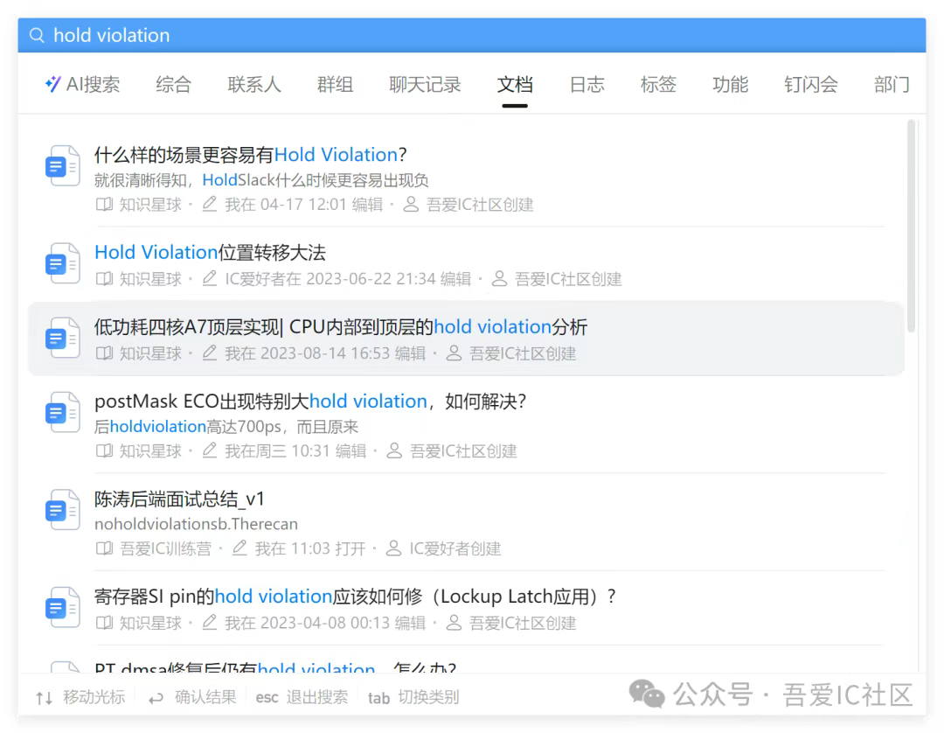Click 我在周三 10:31 编辑 timestamp

pyautogui.click(x=295, y=451)
